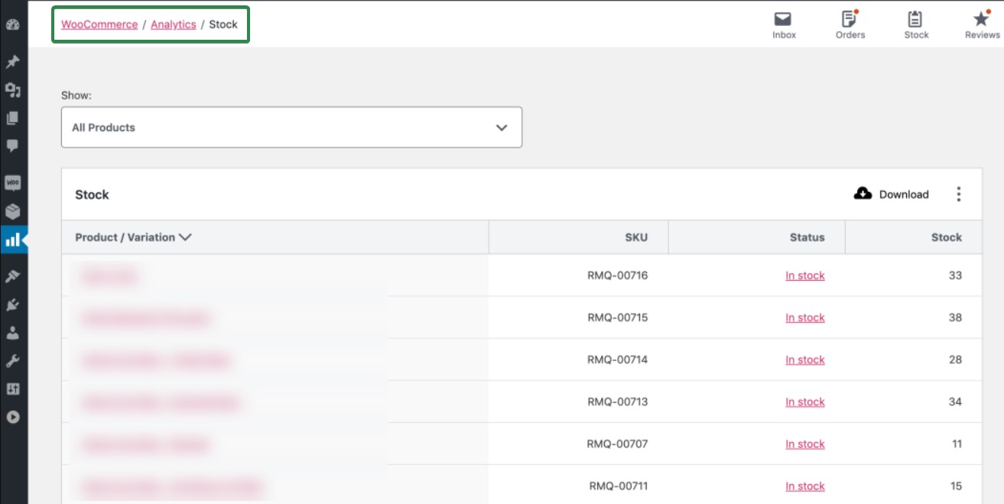
Task: Open In stock status for RMQ-00716
Action: (x=804, y=275)
